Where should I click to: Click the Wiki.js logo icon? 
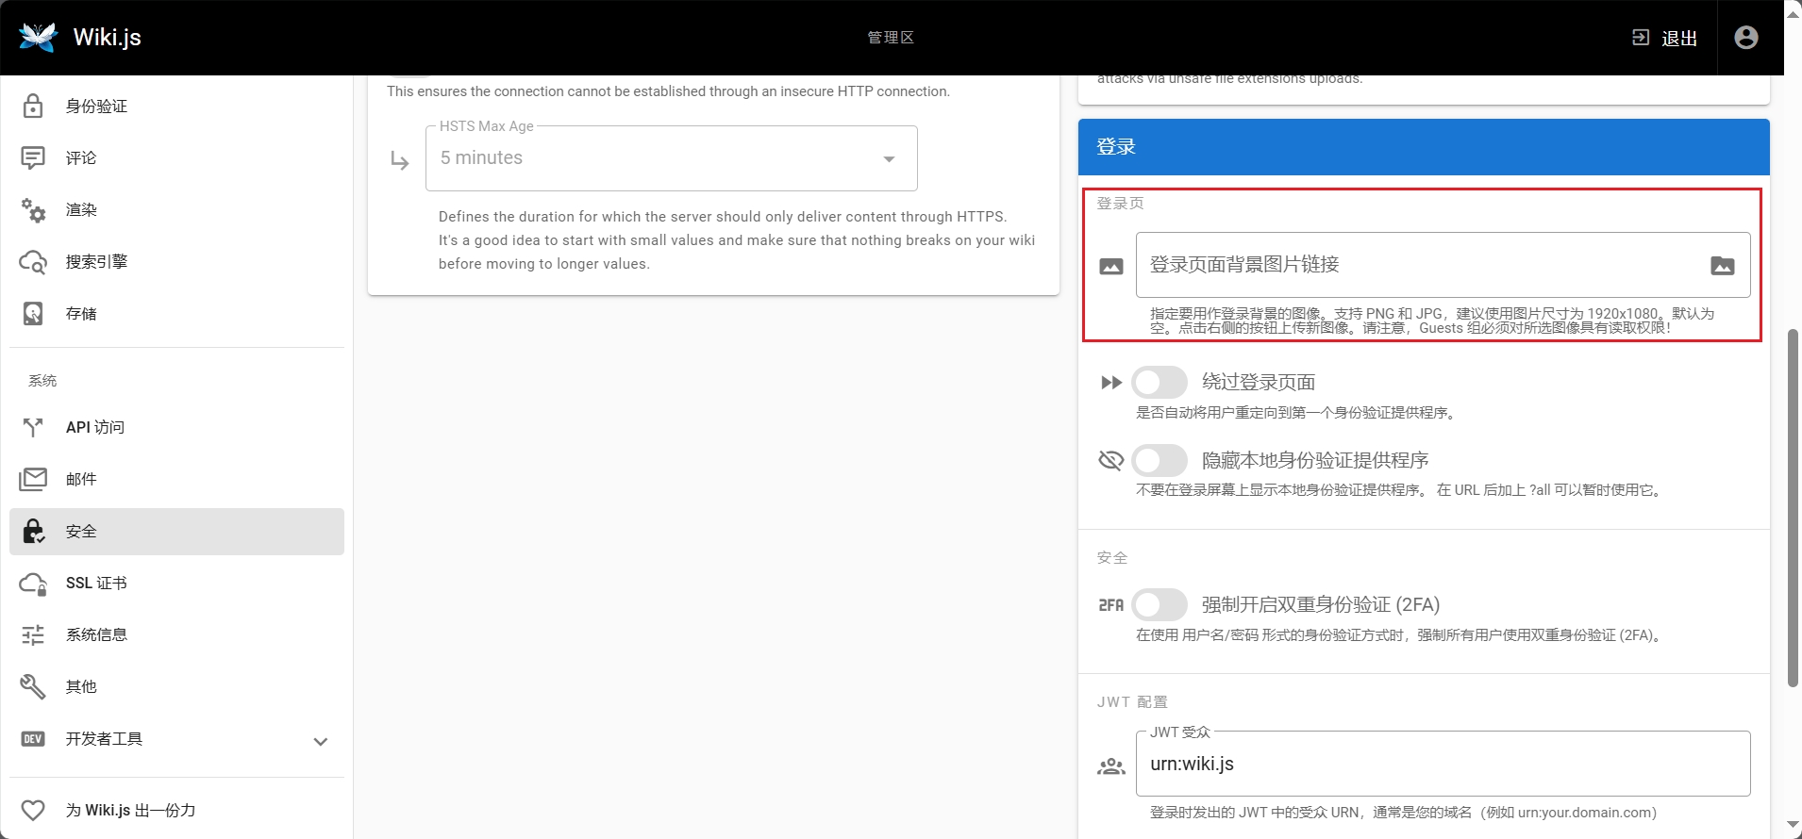point(38,37)
